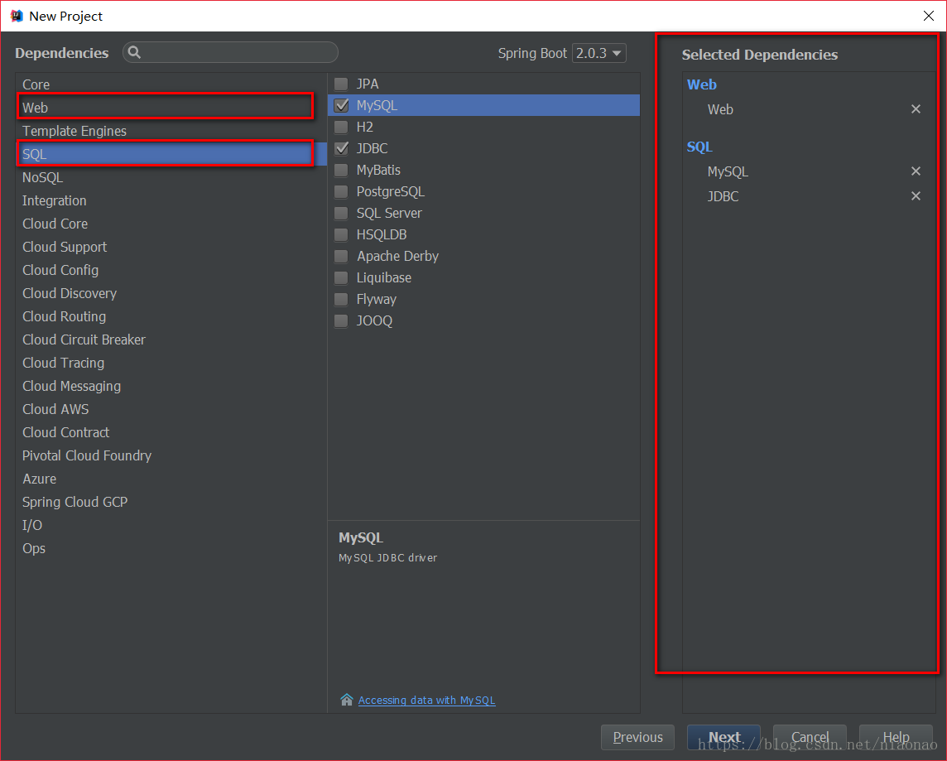Viewport: 947px width, 761px height.
Task: Select the Spring Cloud GCP category
Action: pyautogui.click(x=171, y=502)
